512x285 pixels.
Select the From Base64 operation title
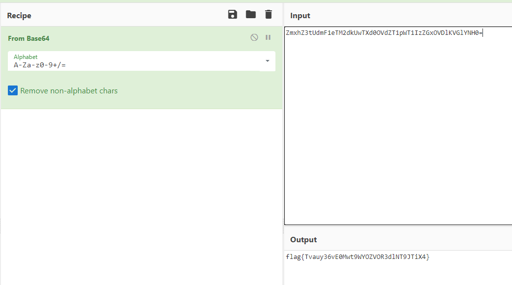pos(29,38)
